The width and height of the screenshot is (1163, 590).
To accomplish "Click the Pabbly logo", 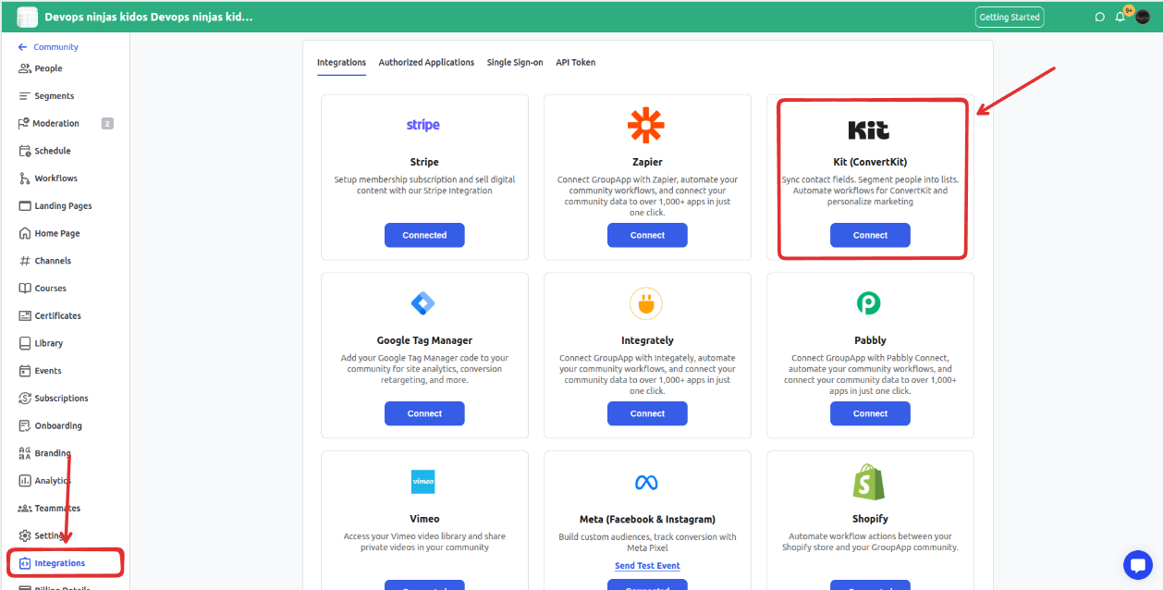I will click(868, 302).
